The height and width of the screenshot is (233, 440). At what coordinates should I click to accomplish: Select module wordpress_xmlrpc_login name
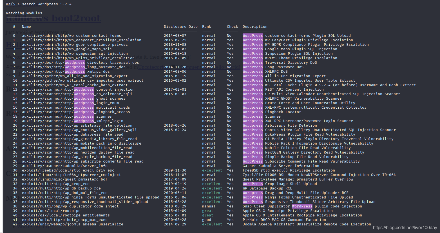(73, 121)
